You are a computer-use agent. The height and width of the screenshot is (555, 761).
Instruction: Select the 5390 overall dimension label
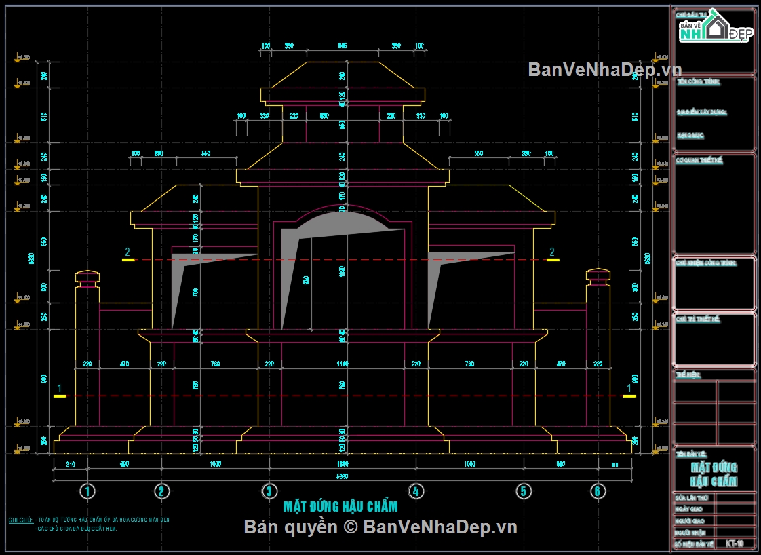(x=342, y=475)
